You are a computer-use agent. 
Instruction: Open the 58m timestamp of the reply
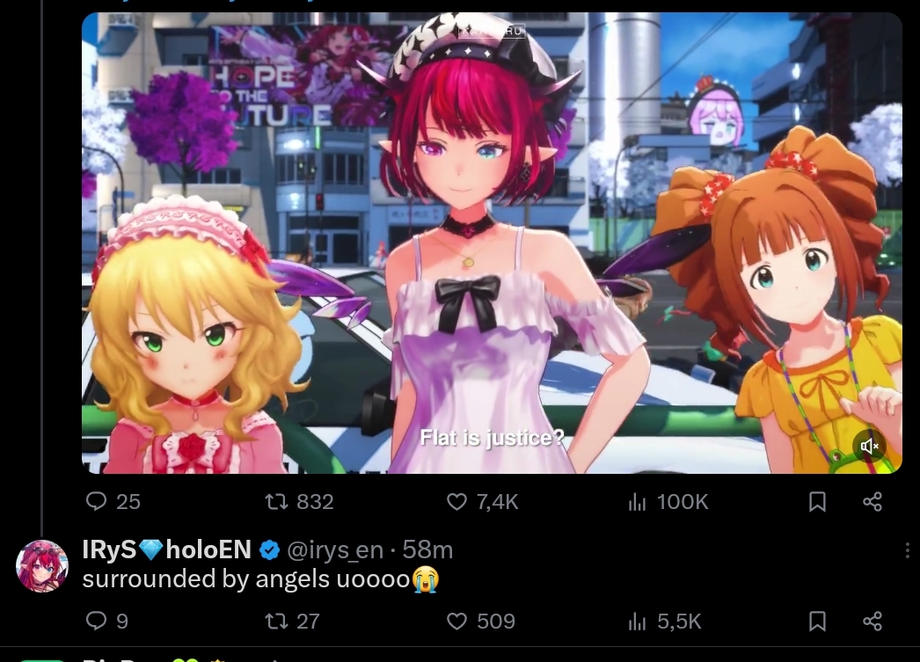coord(427,550)
